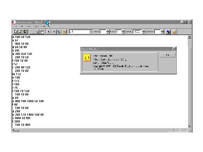Focus the empty numeric field before the blue icon
Screen dimensions: 203x152
click(157, 32)
